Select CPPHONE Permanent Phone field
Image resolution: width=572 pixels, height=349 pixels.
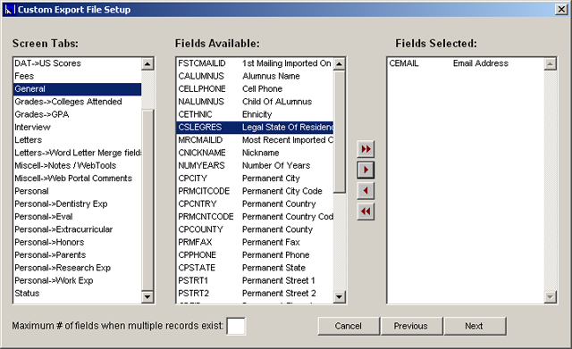coord(255,255)
